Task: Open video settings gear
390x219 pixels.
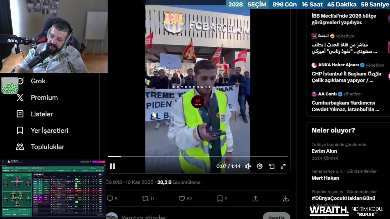Action: (260, 166)
